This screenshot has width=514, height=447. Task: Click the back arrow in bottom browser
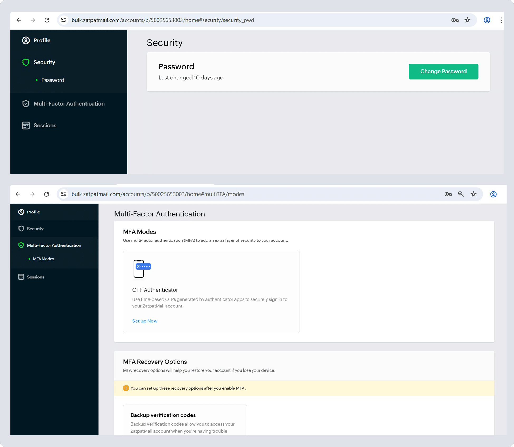18,194
